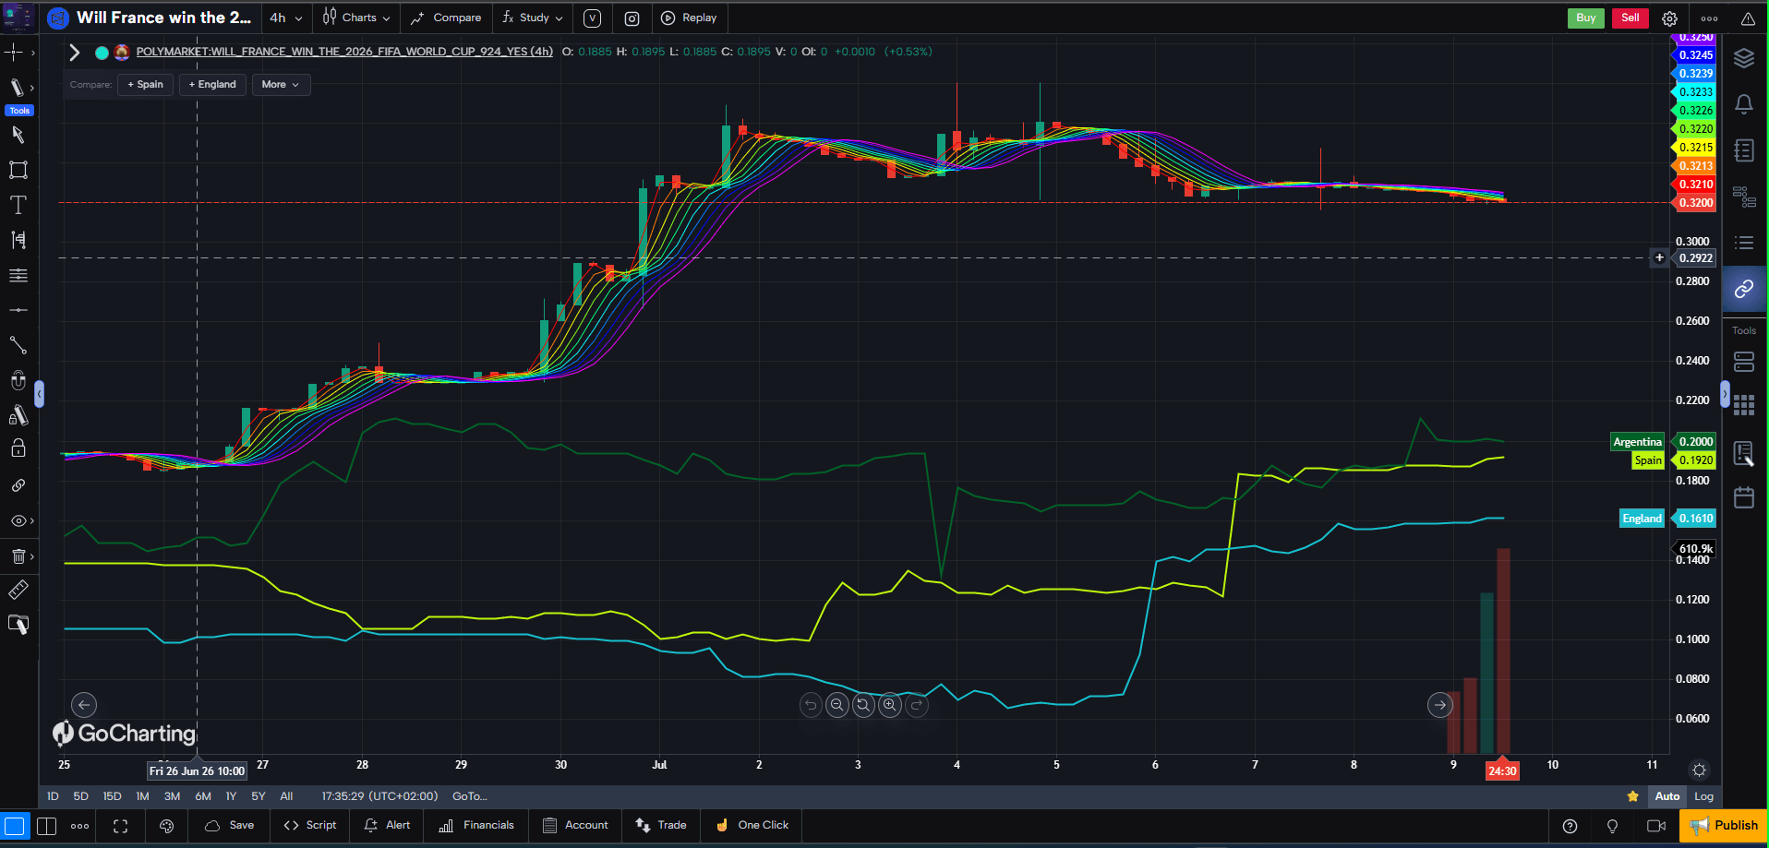Create an Alert from bottom bar
The width and height of the screenshot is (1769, 848).
coord(387,826)
